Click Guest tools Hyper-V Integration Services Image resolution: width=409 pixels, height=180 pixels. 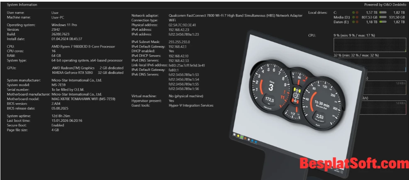[x=191, y=105]
